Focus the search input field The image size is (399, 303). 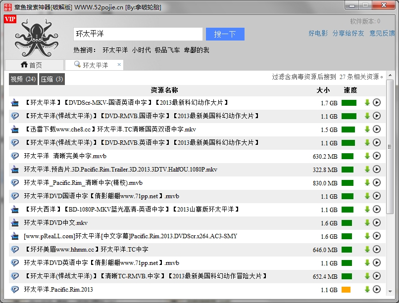[x=138, y=34]
